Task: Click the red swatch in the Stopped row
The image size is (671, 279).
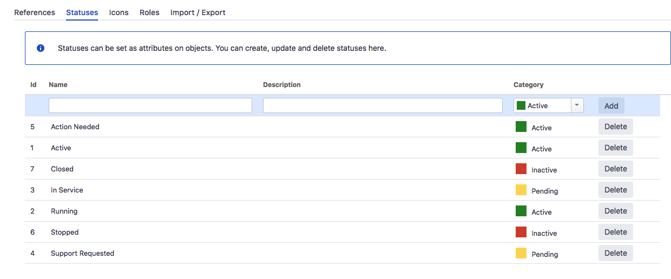Action: [521, 232]
